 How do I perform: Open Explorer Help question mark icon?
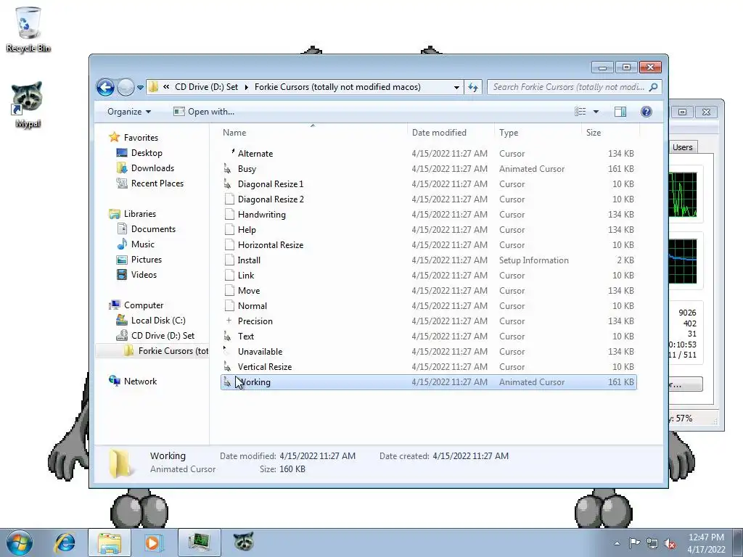point(646,112)
